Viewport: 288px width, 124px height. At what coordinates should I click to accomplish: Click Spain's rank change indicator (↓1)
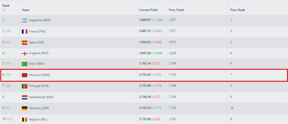[8, 42]
